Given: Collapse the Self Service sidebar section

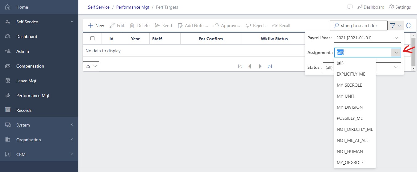Looking at the screenshot, I should tap(72, 21).
